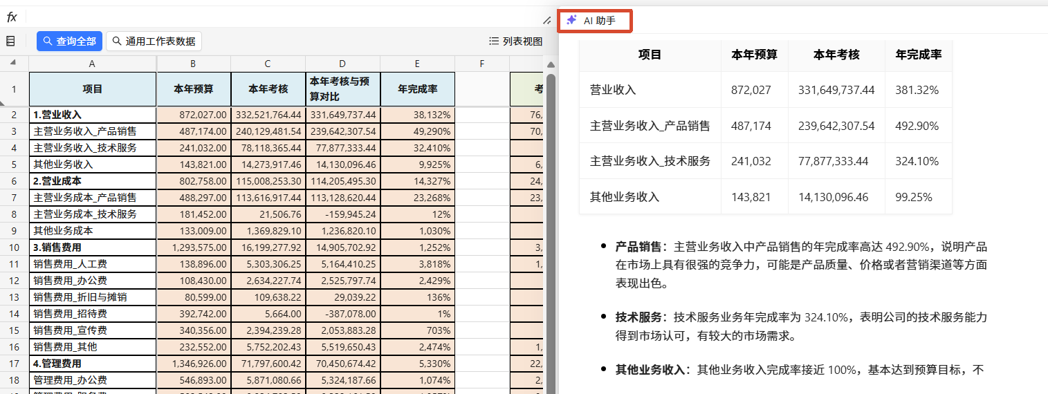
Task: Click the cell -387,078.00
Action: (342, 314)
